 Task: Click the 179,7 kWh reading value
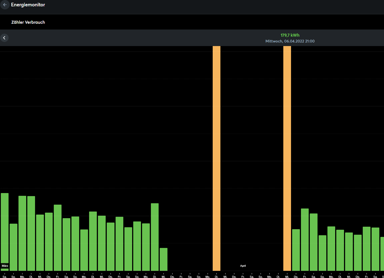(x=290, y=35)
